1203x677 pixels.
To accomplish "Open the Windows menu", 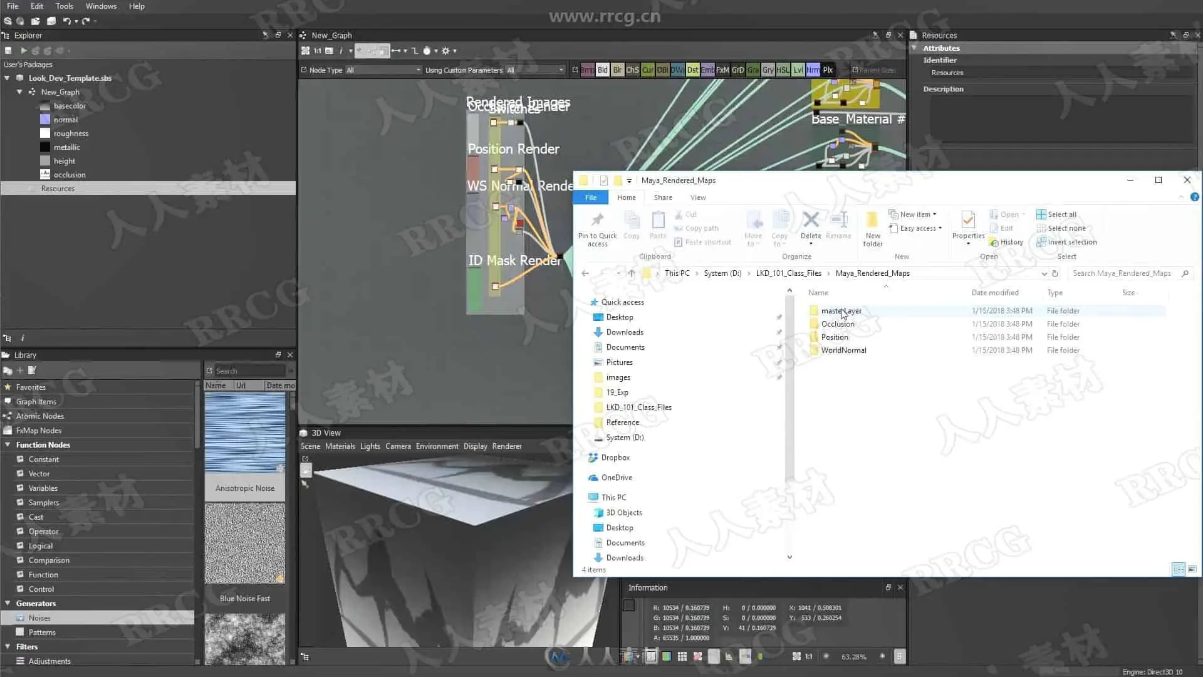I will click(101, 6).
